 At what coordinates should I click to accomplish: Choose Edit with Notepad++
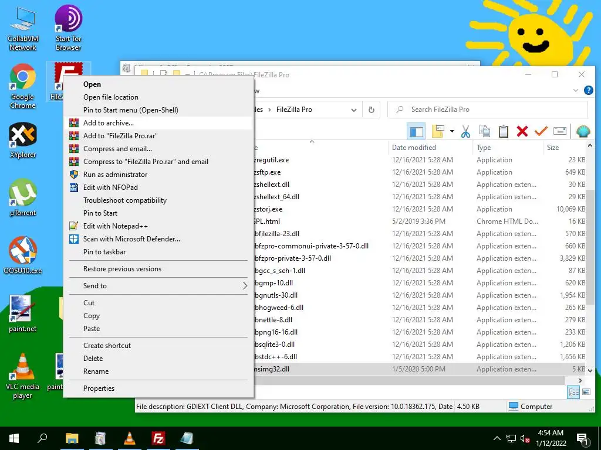click(158, 226)
